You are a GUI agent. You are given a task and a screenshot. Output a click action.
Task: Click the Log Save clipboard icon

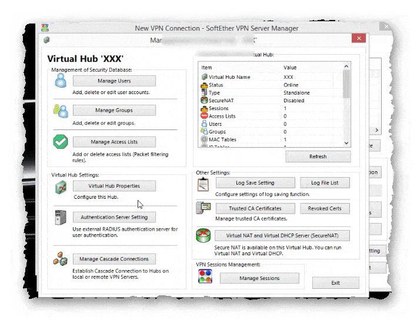pyautogui.click(x=203, y=184)
